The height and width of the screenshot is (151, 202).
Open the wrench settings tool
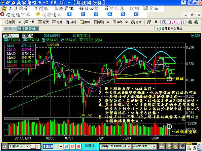coord(168,146)
